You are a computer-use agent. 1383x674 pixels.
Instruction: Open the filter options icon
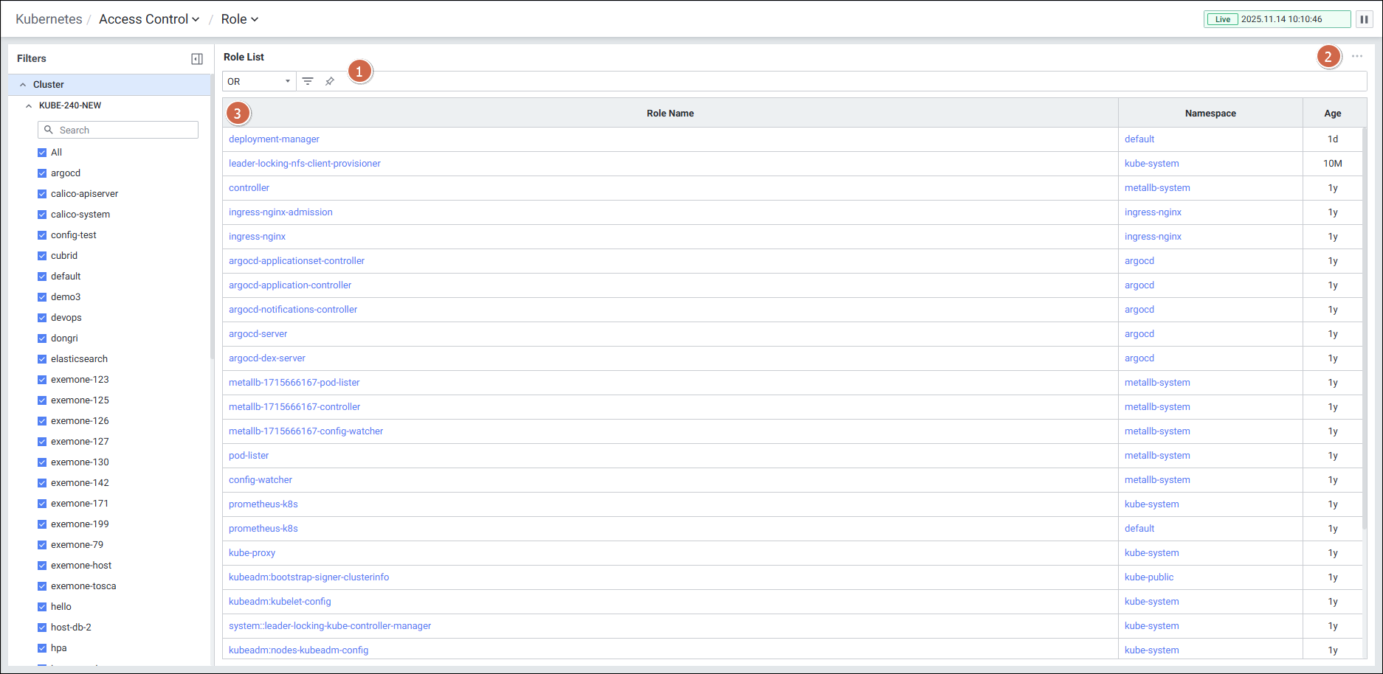point(308,81)
